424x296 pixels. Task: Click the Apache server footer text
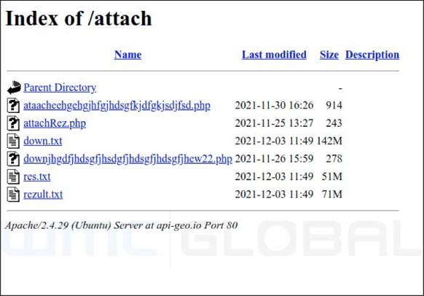click(121, 225)
